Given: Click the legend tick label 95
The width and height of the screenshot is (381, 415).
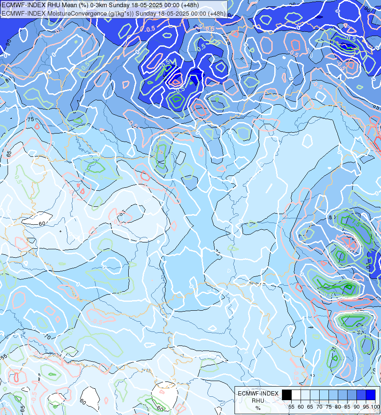Looking at the screenshot, I should click(366, 407).
